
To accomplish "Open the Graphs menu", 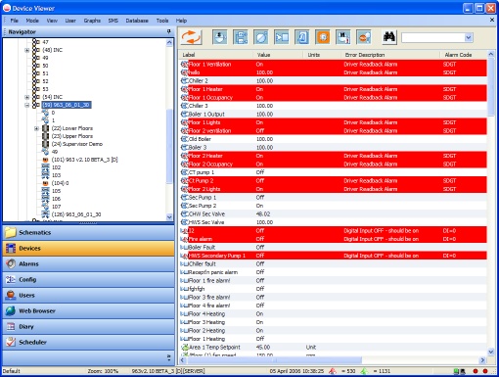I will pyautogui.click(x=92, y=21).
